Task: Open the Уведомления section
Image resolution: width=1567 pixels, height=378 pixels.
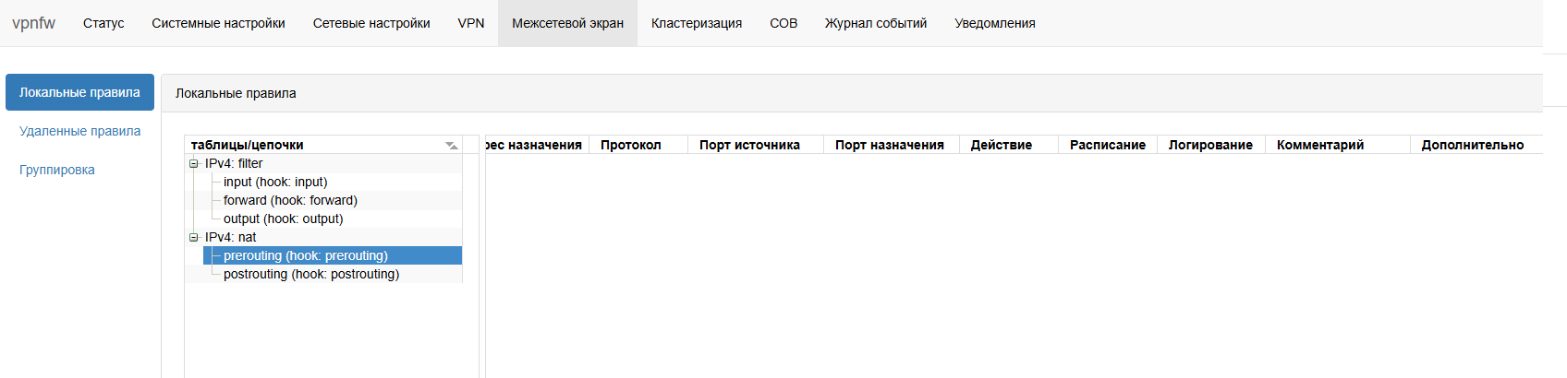Action: click(995, 23)
